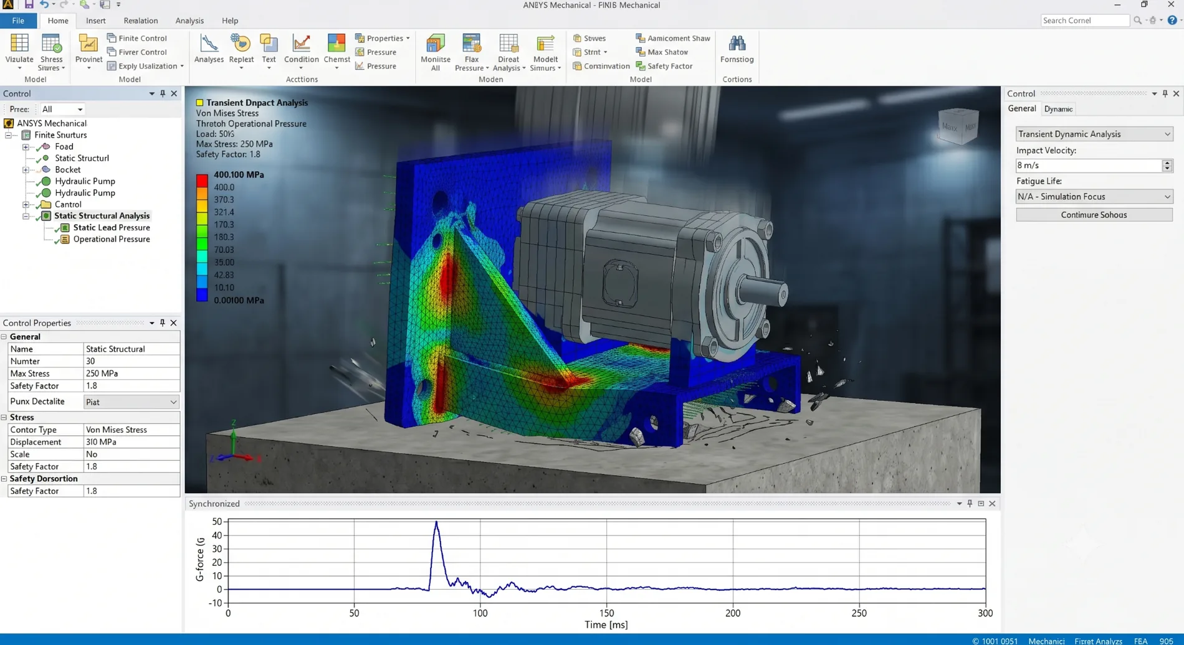This screenshot has width=1184, height=645.
Task: Select Finite Control ribbon item
Action: (x=137, y=38)
